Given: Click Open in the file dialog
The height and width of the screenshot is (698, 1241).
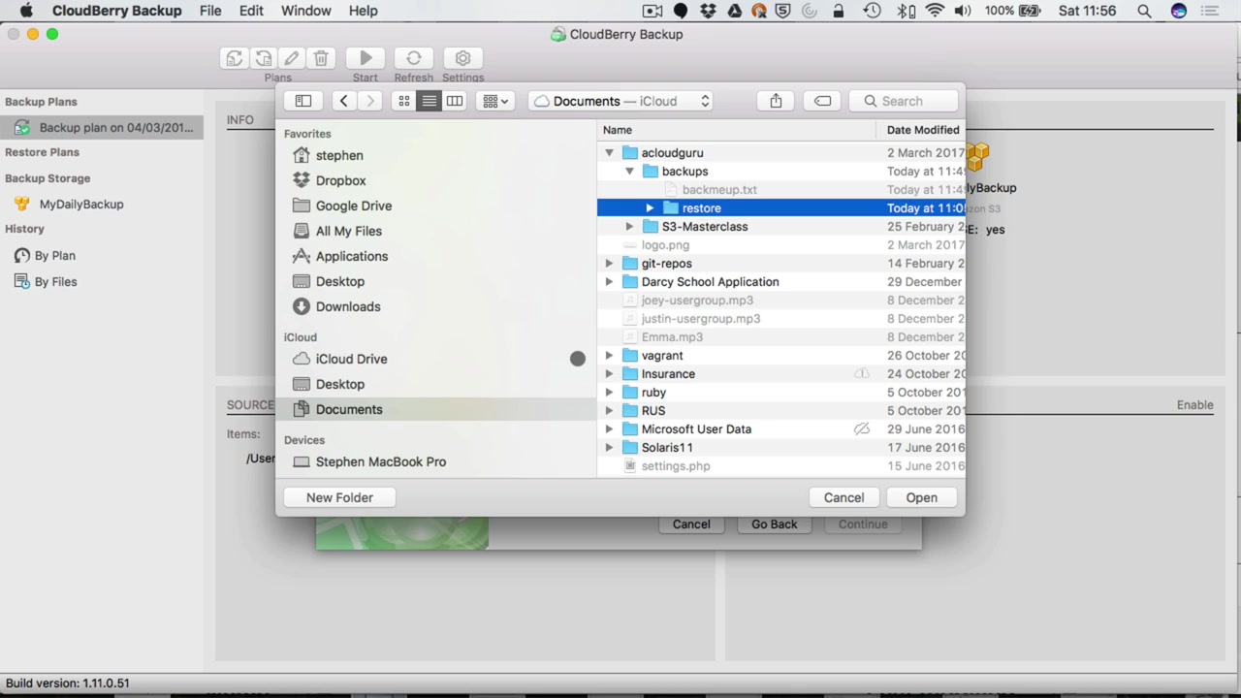Looking at the screenshot, I should point(921,497).
